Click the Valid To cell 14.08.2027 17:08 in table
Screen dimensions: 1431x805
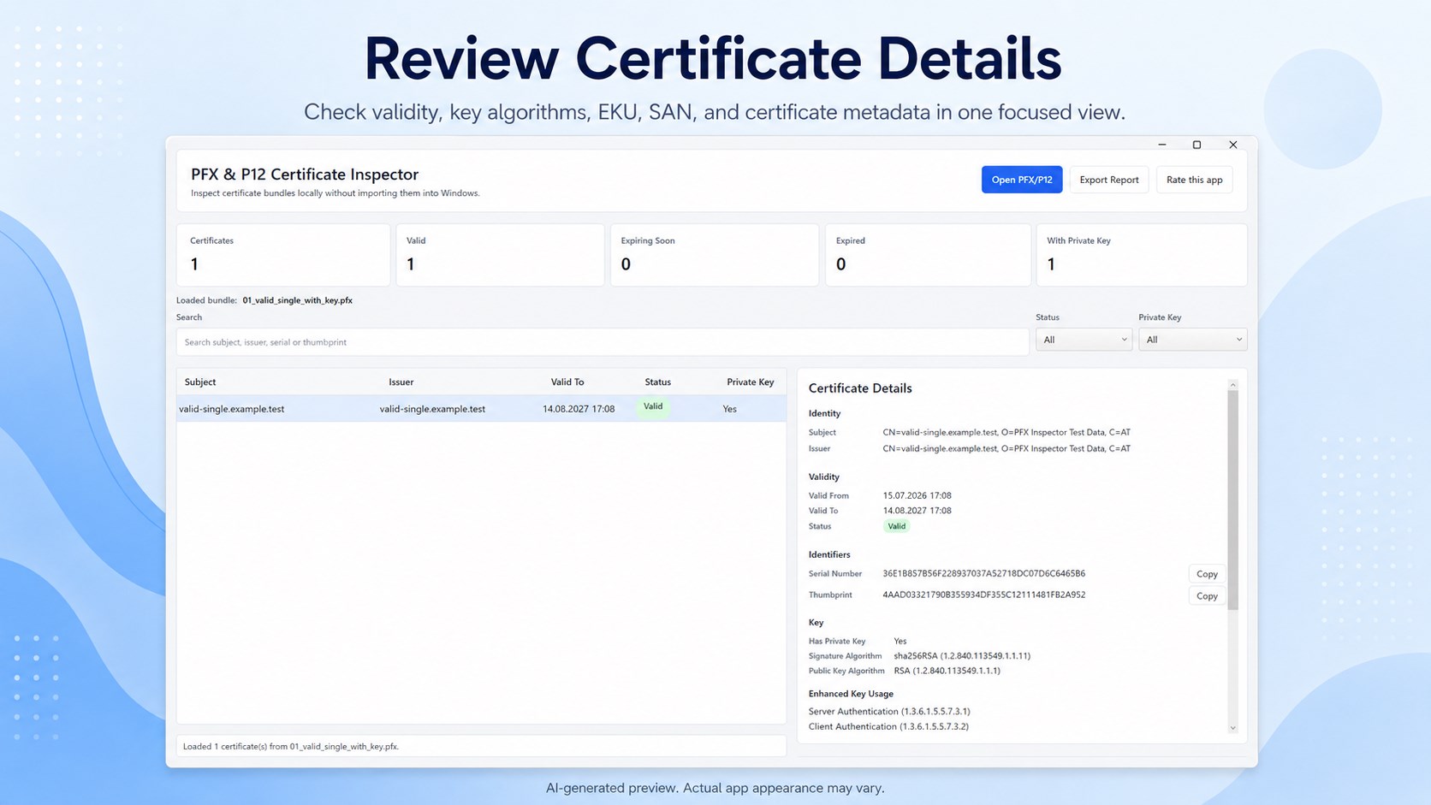579,409
